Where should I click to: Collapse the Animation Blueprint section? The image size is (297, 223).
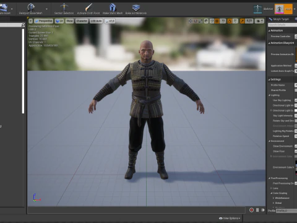269,43
